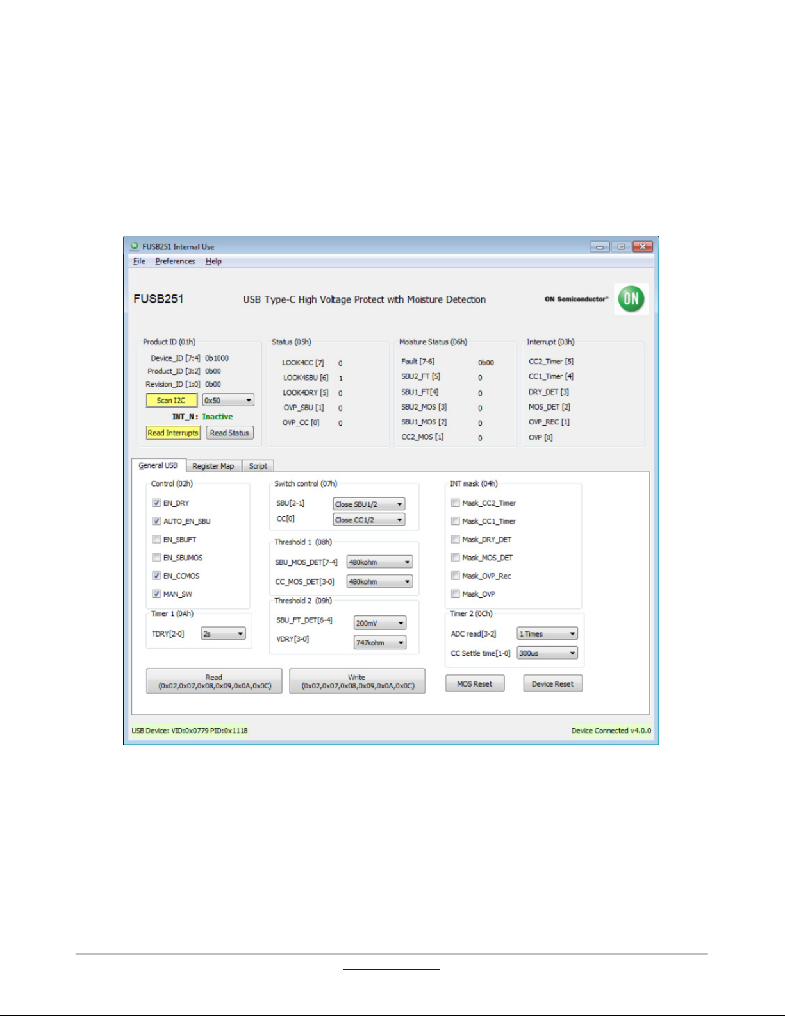The height and width of the screenshot is (1016, 785).
Task: Click the MOS Reset button
Action: point(475,684)
